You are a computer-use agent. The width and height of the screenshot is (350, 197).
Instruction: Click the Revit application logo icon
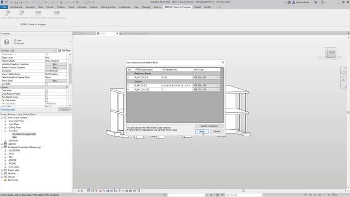coord(2,2)
